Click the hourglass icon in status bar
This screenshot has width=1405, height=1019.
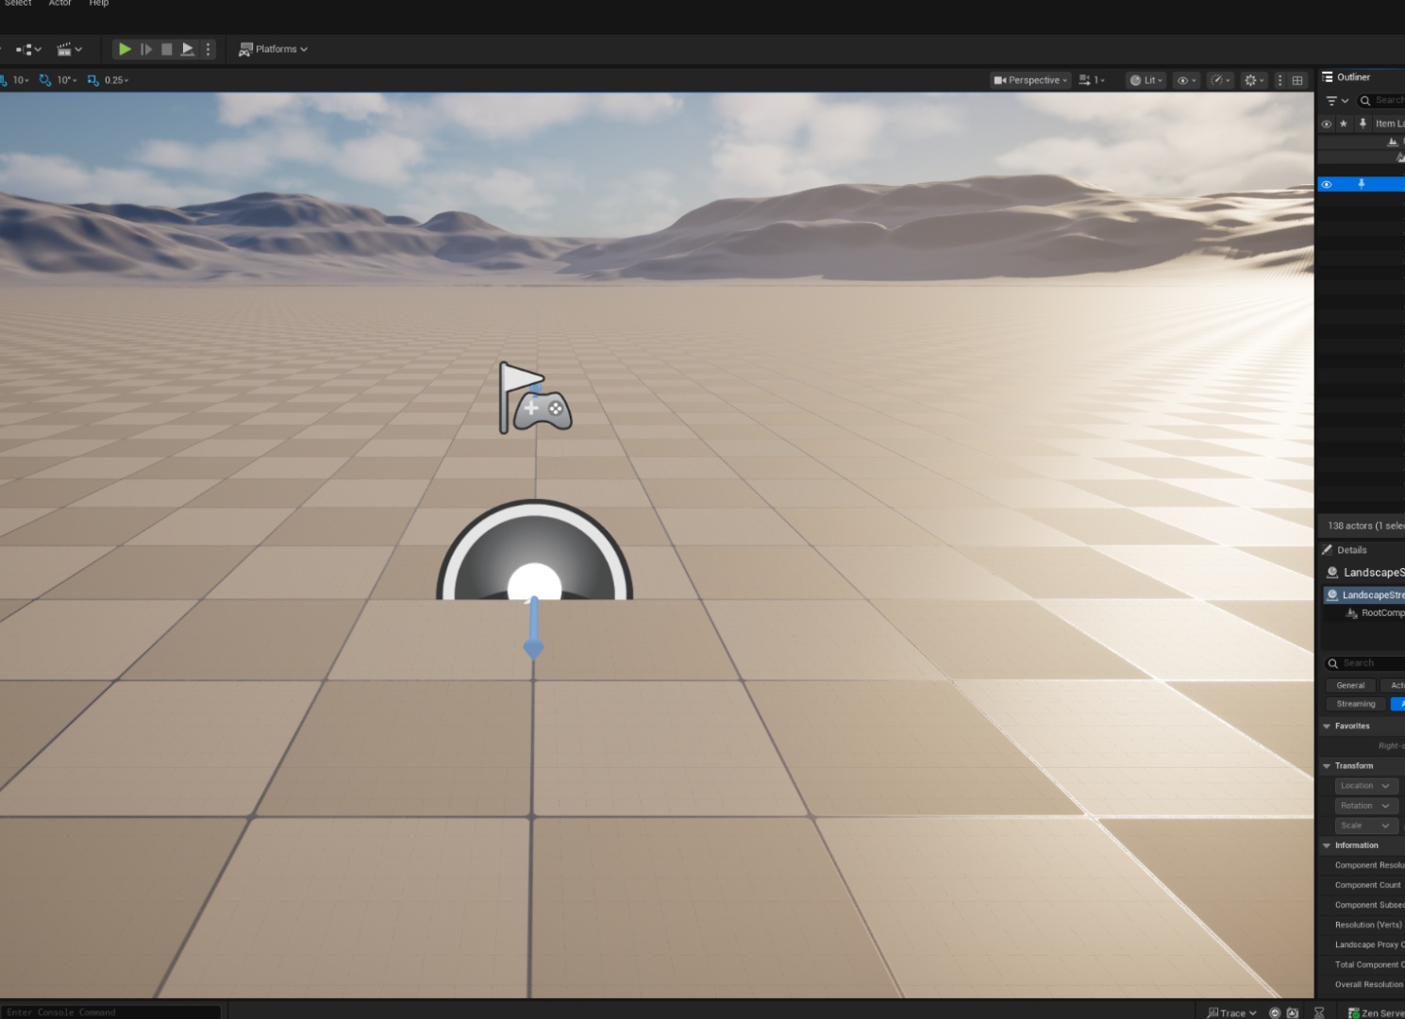pos(1319,1012)
